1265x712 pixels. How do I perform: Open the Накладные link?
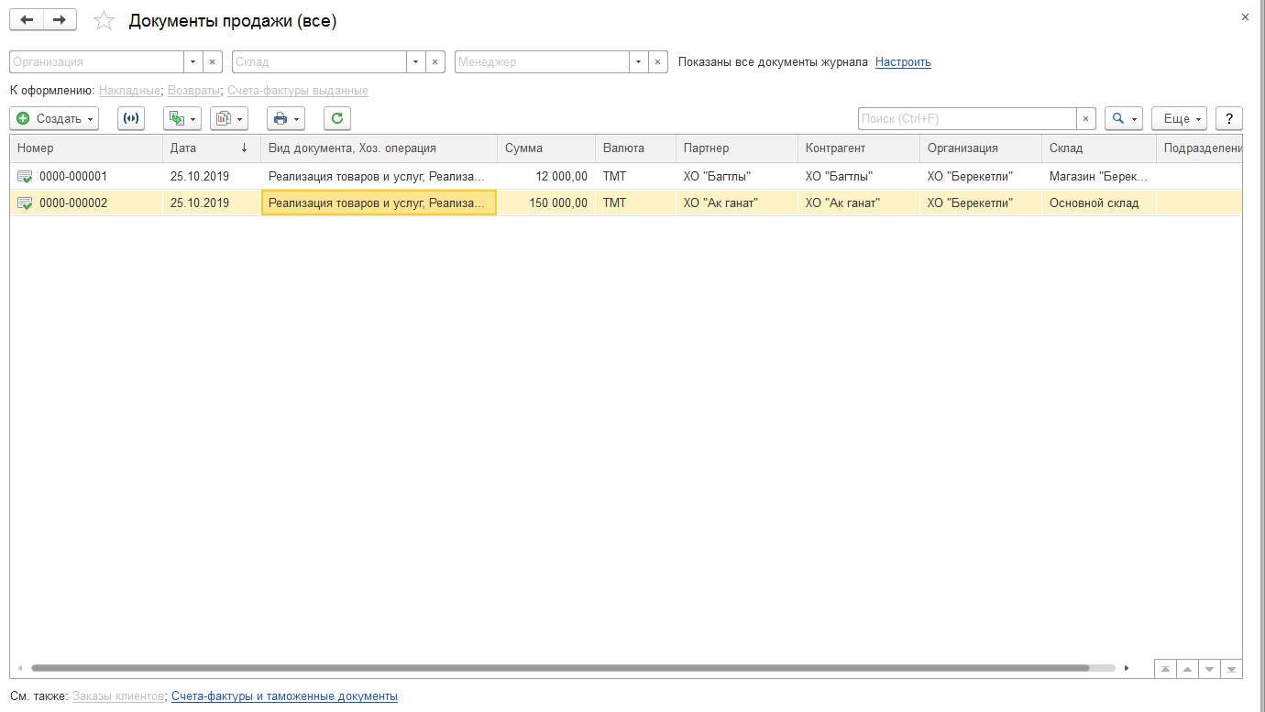click(130, 91)
